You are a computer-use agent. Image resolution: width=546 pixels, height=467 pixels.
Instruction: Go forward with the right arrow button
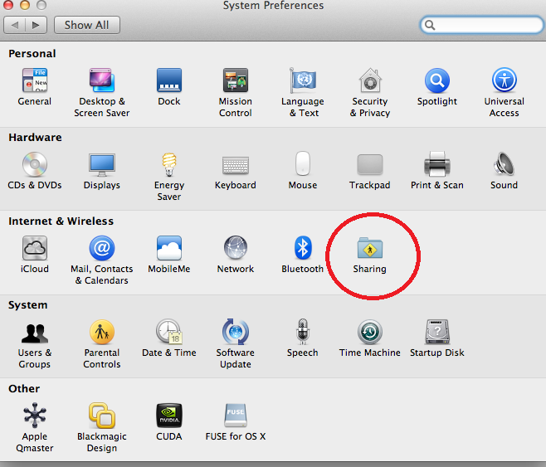click(x=36, y=25)
